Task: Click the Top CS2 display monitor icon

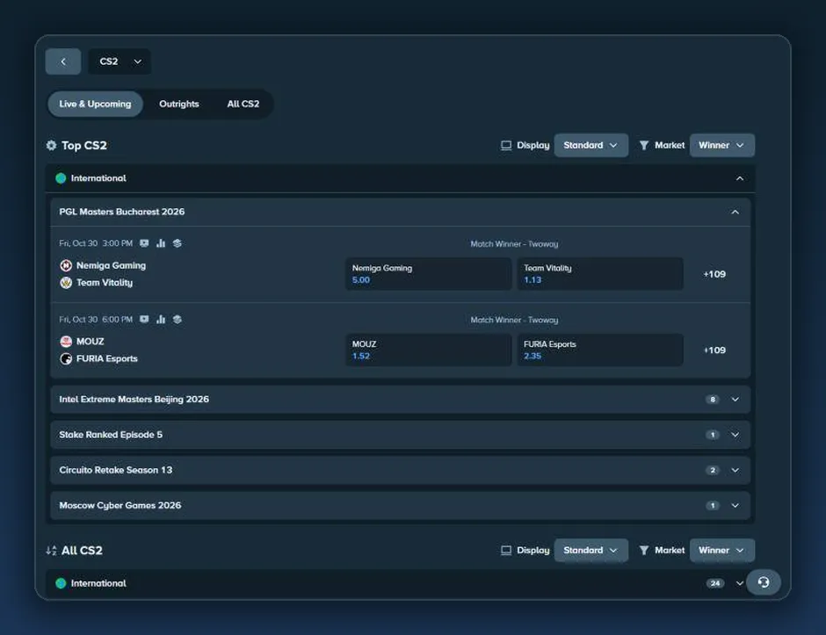Action: pos(506,145)
